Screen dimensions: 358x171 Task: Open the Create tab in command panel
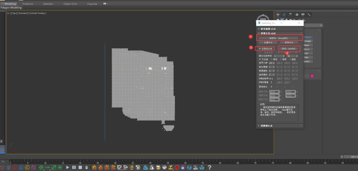(278, 15)
